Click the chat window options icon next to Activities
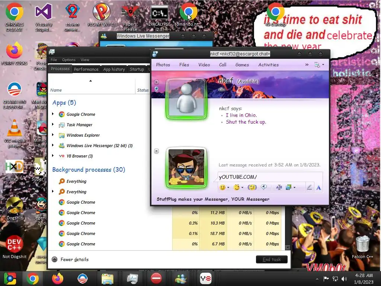 click(x=317, y=65)
